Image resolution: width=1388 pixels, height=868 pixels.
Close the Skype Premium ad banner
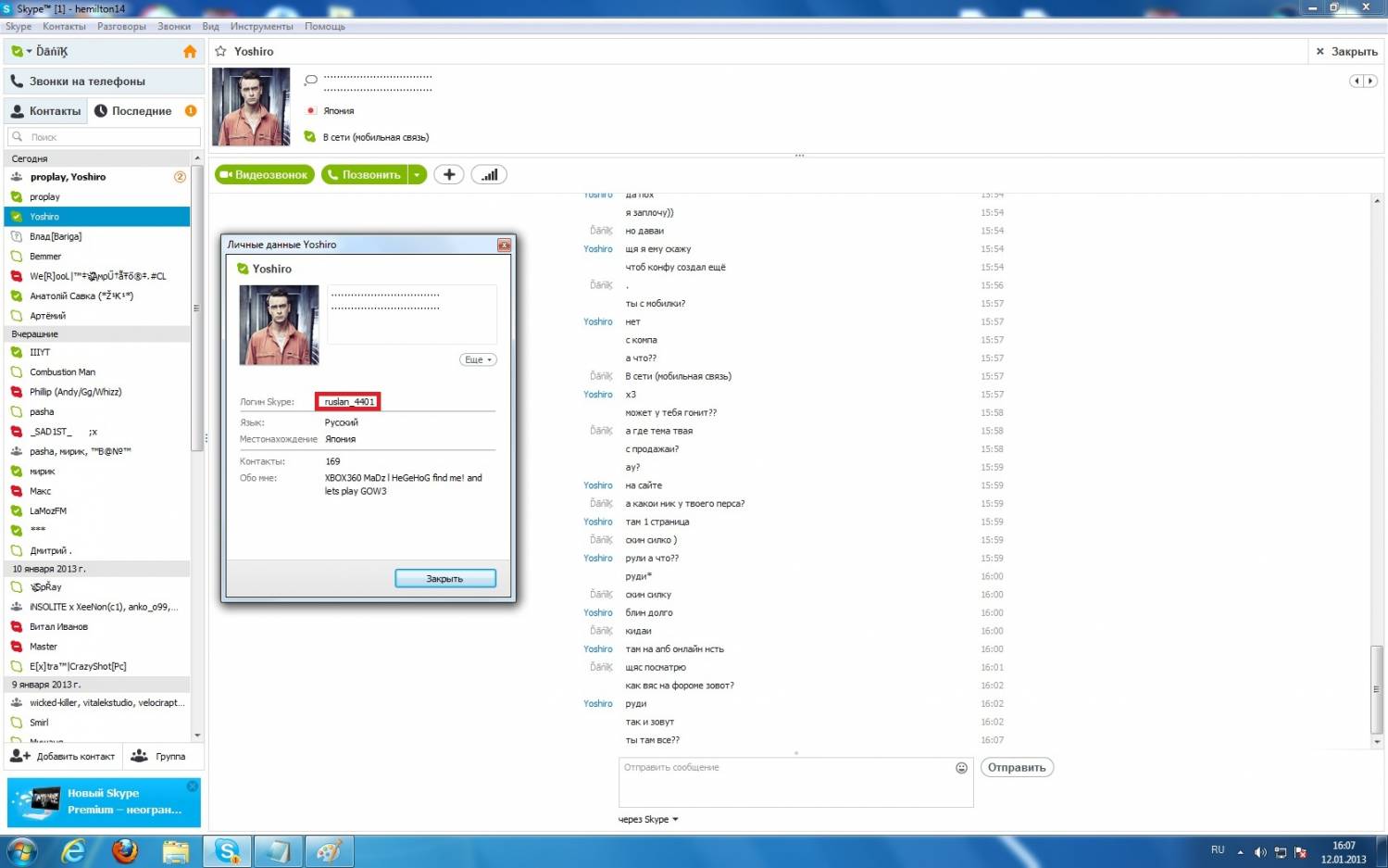click(193, 786)
